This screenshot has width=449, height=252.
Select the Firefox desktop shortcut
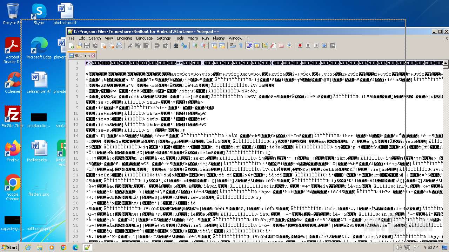pos(13,151)
